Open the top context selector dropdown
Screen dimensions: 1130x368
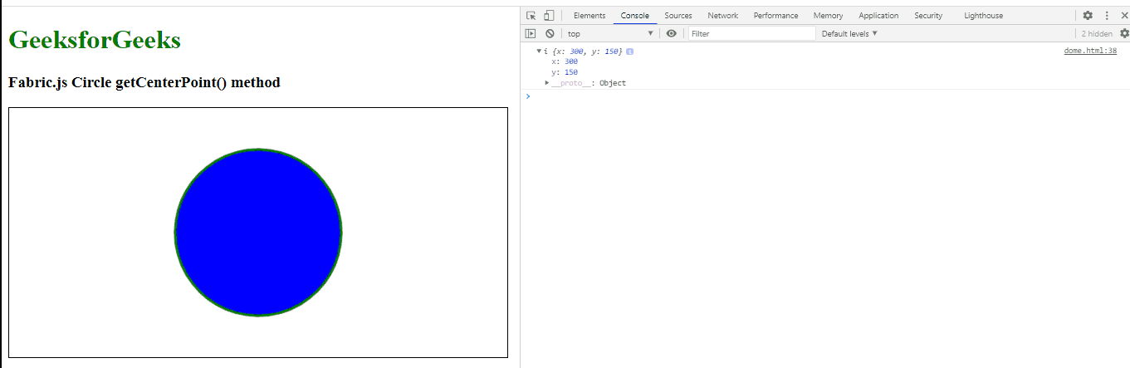pyautogui.click(x=610, y=33)
